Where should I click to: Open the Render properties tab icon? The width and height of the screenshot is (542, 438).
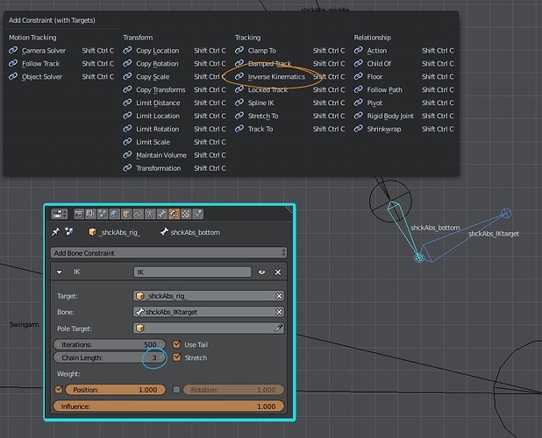(79, 214)
